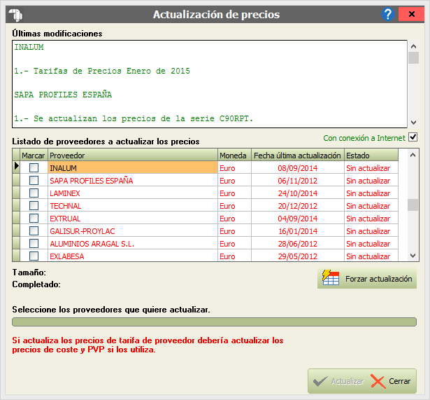The width and height of the screenshot is (430, 400).
Task: Click text line Tarifas de Precios Enero de 2015
Action: [102, 71]
